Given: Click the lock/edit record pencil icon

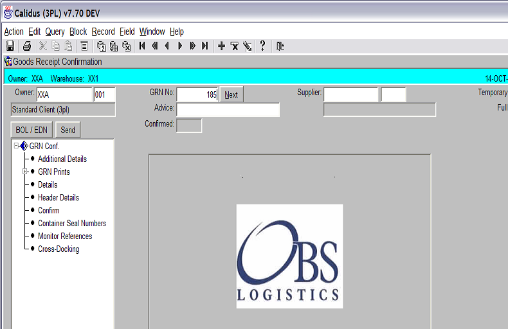Looking at the screenshot, I should 248,46.
